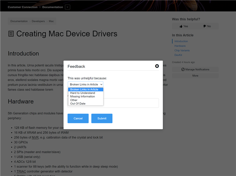Click Manage Notifications button
Image resolution: width=236 pixels, height=176 pixels.
[195, 69]
